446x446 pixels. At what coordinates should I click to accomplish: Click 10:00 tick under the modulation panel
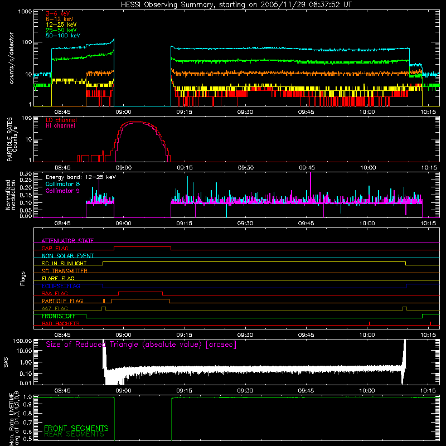367,224
